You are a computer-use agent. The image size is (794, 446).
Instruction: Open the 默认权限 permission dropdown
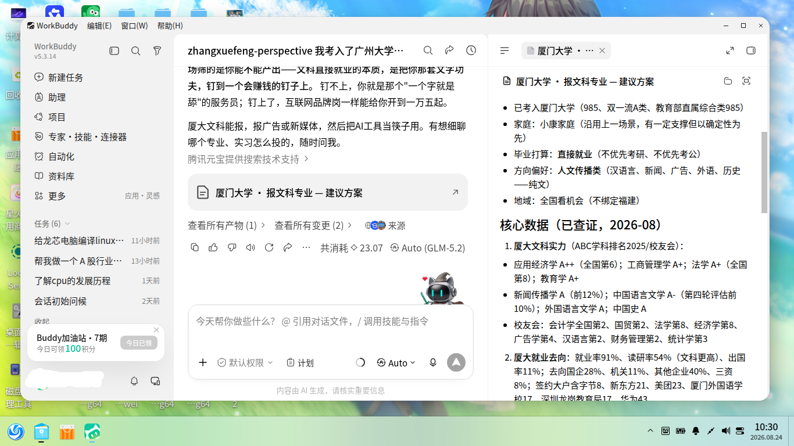(245, 362)
